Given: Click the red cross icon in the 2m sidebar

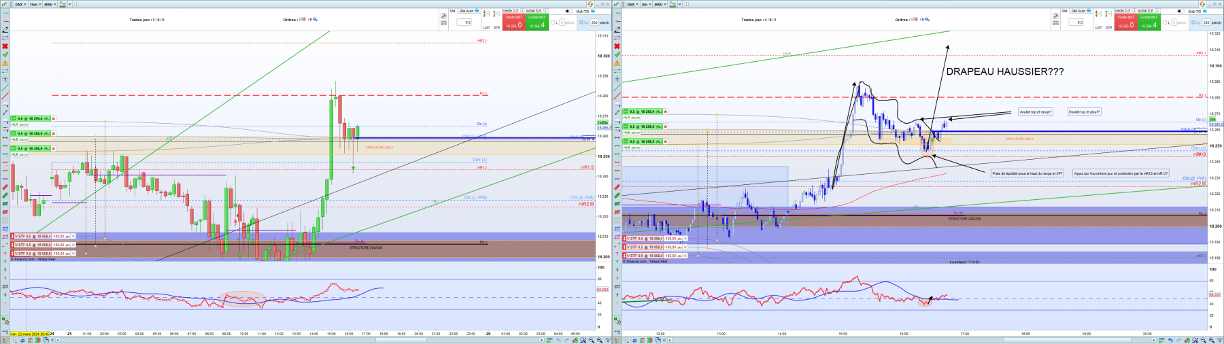Looking at the screenshot, I should pos(617,46).
